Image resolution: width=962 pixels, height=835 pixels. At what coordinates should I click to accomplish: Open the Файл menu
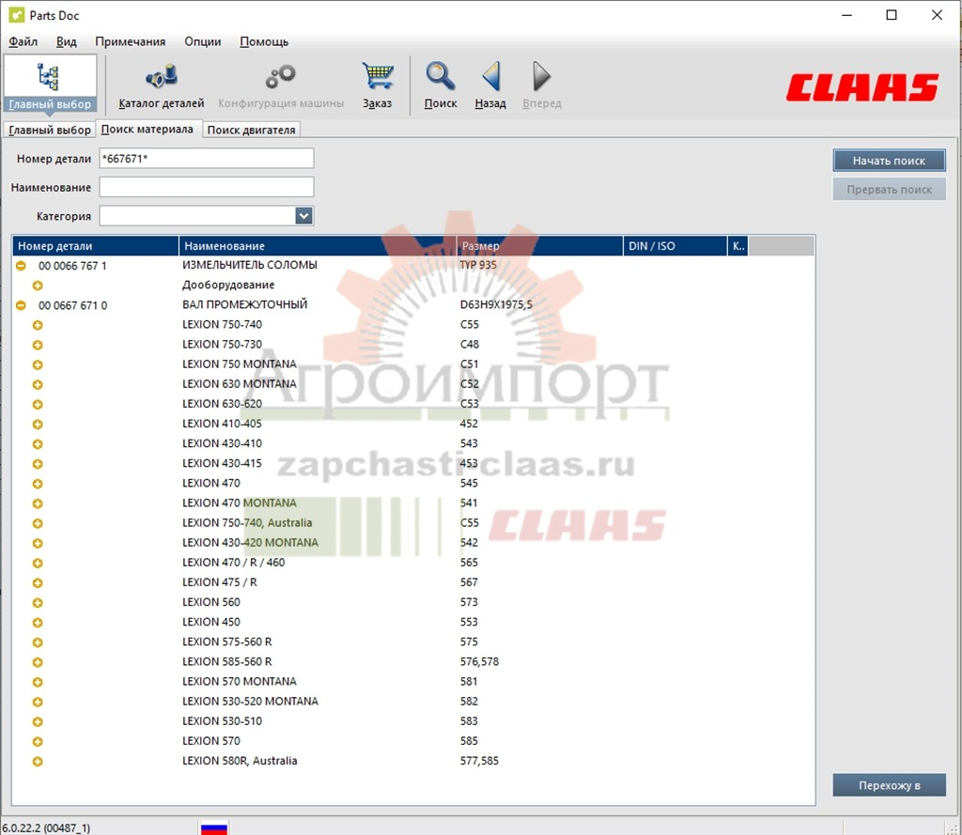click(23, 41)
